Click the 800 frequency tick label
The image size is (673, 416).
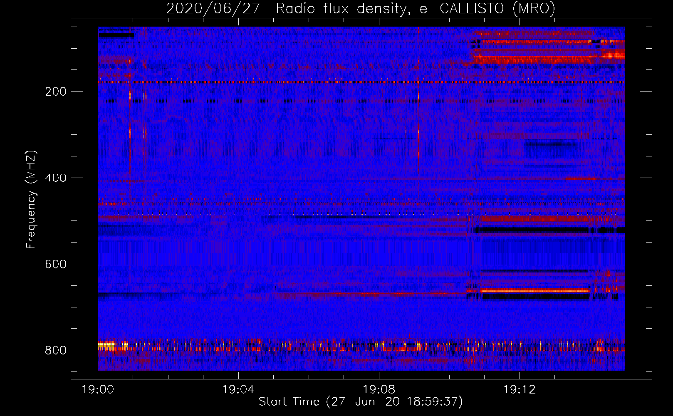[x=56, y=350]
